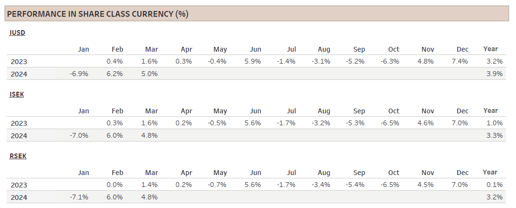Click the -7.1% January value in RSEK
The image size is (516, 208).
pyautogui.click(x=79, y=197)
